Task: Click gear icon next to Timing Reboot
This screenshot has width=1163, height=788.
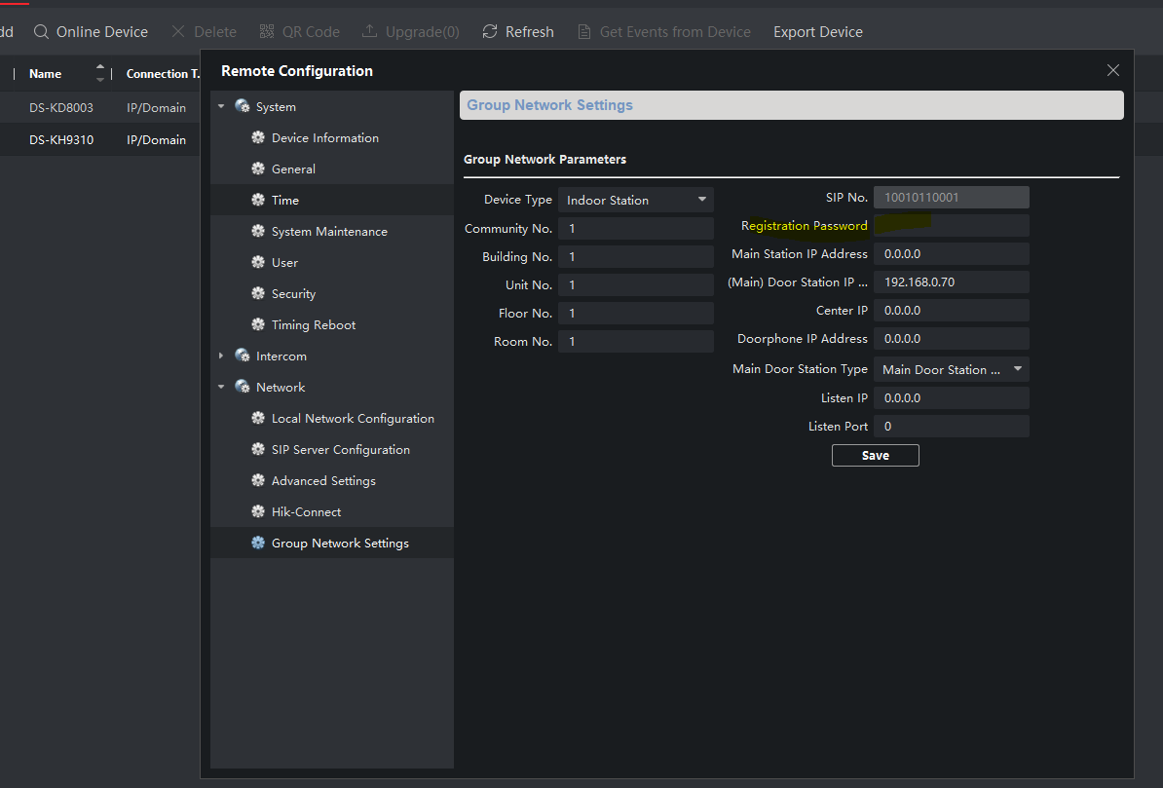Action: tap(258, 325)
